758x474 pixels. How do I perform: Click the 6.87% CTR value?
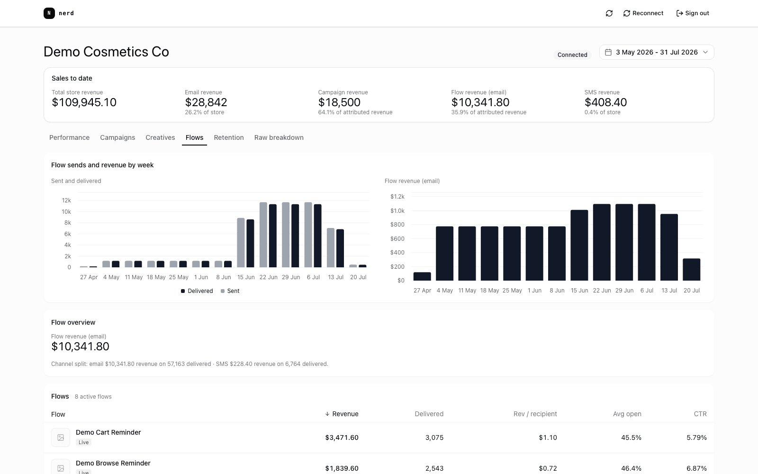pos(696,468)
